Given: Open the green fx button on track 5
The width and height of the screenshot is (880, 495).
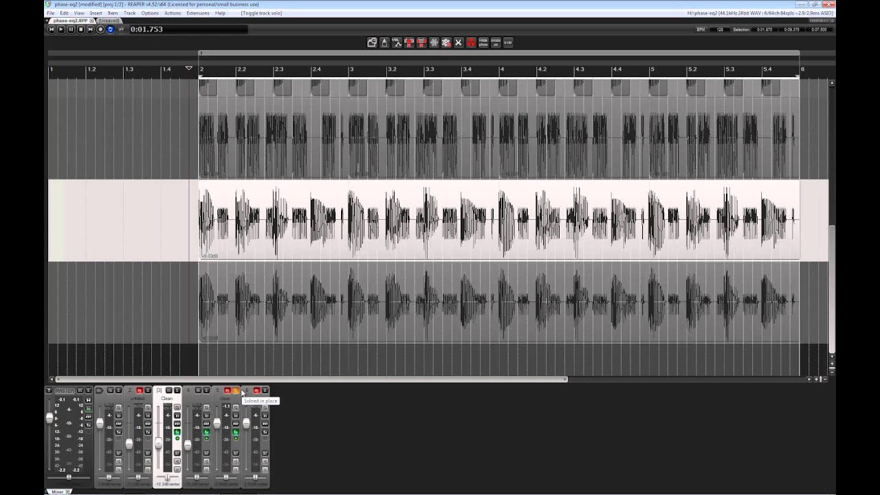Looking at the screenshot, I should pyautogui.click(x=235, y=432).
